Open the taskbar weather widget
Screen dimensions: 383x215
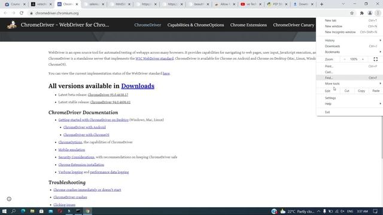297,211
